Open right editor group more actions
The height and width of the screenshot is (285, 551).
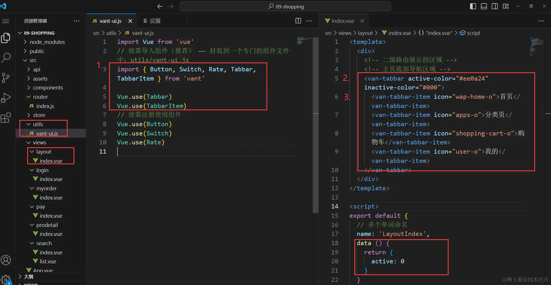(x=541, y=21)
